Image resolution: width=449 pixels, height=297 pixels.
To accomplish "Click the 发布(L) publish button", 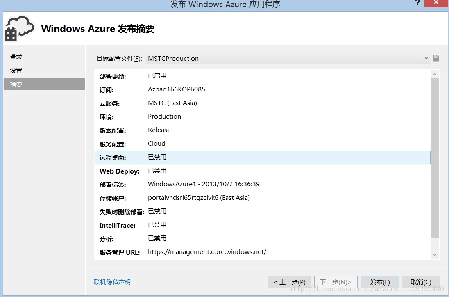I will tap(380, 282).
